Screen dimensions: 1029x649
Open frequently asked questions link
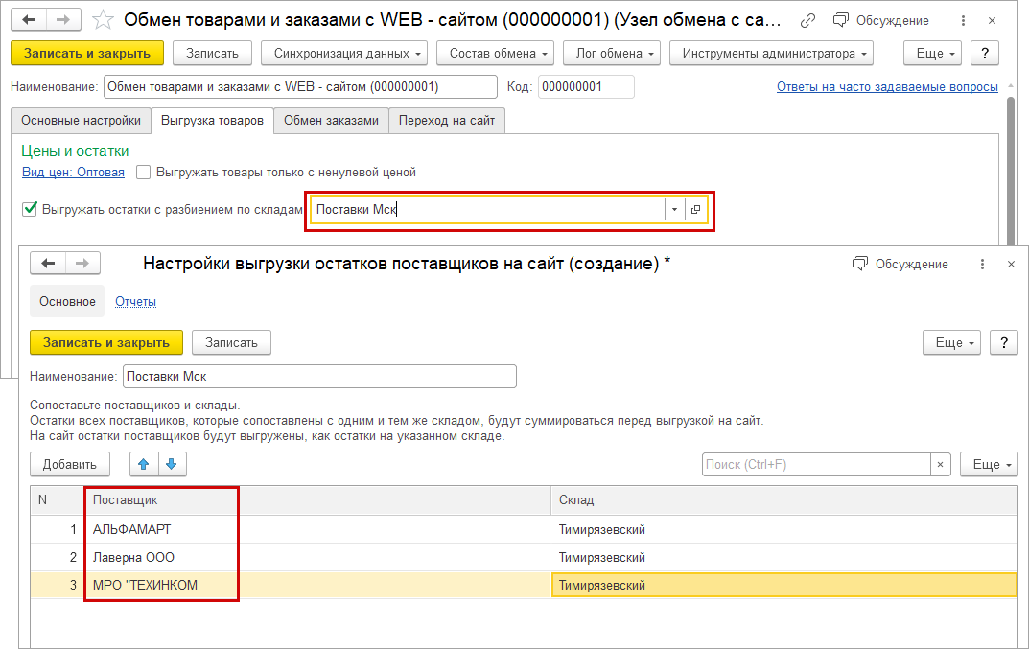(x=887, y=86)
